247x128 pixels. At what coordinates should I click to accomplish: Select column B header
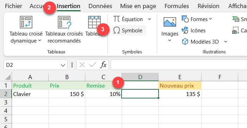point(67,77)
